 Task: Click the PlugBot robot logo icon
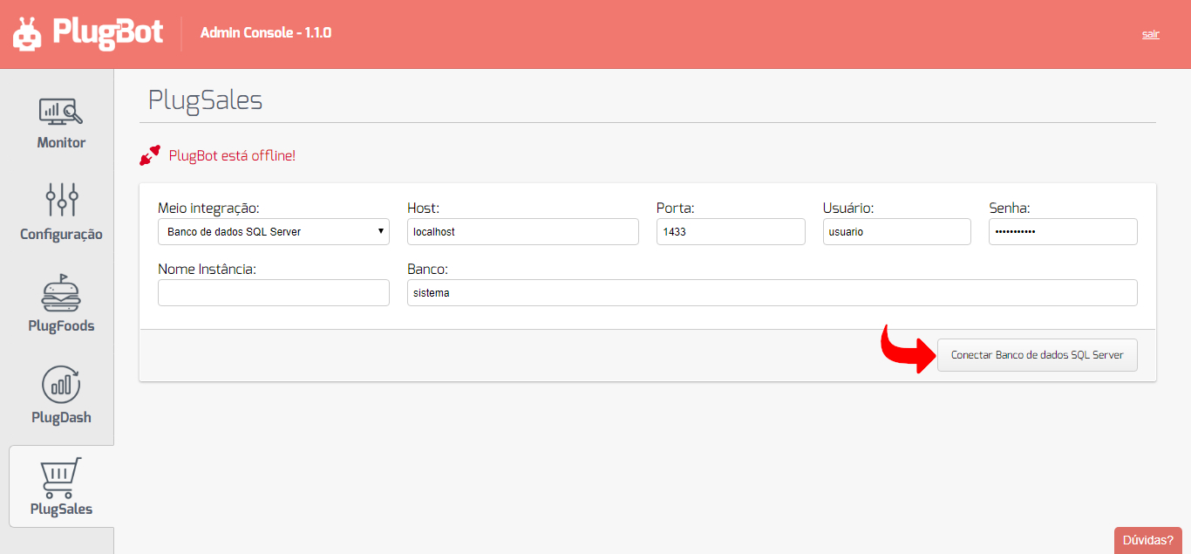27,34
